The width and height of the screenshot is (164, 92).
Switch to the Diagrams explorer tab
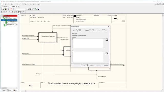point(9,90)
